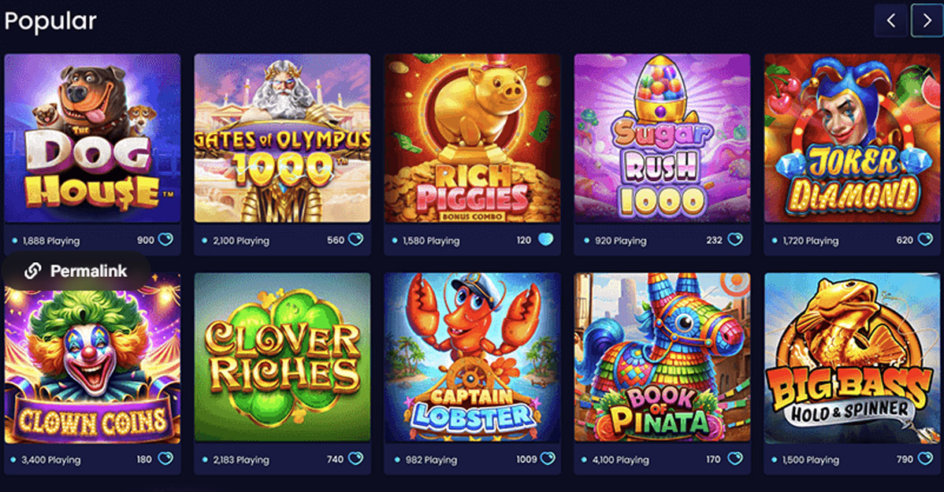The width and height of the screenshot is (944, 492).
Task: Favorite The Dog House with heart icon
Action: [165, 239]
